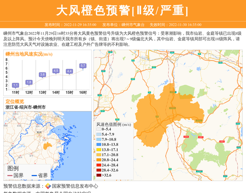Click the 3.6 data bubble at 13时

pos(42,75)
